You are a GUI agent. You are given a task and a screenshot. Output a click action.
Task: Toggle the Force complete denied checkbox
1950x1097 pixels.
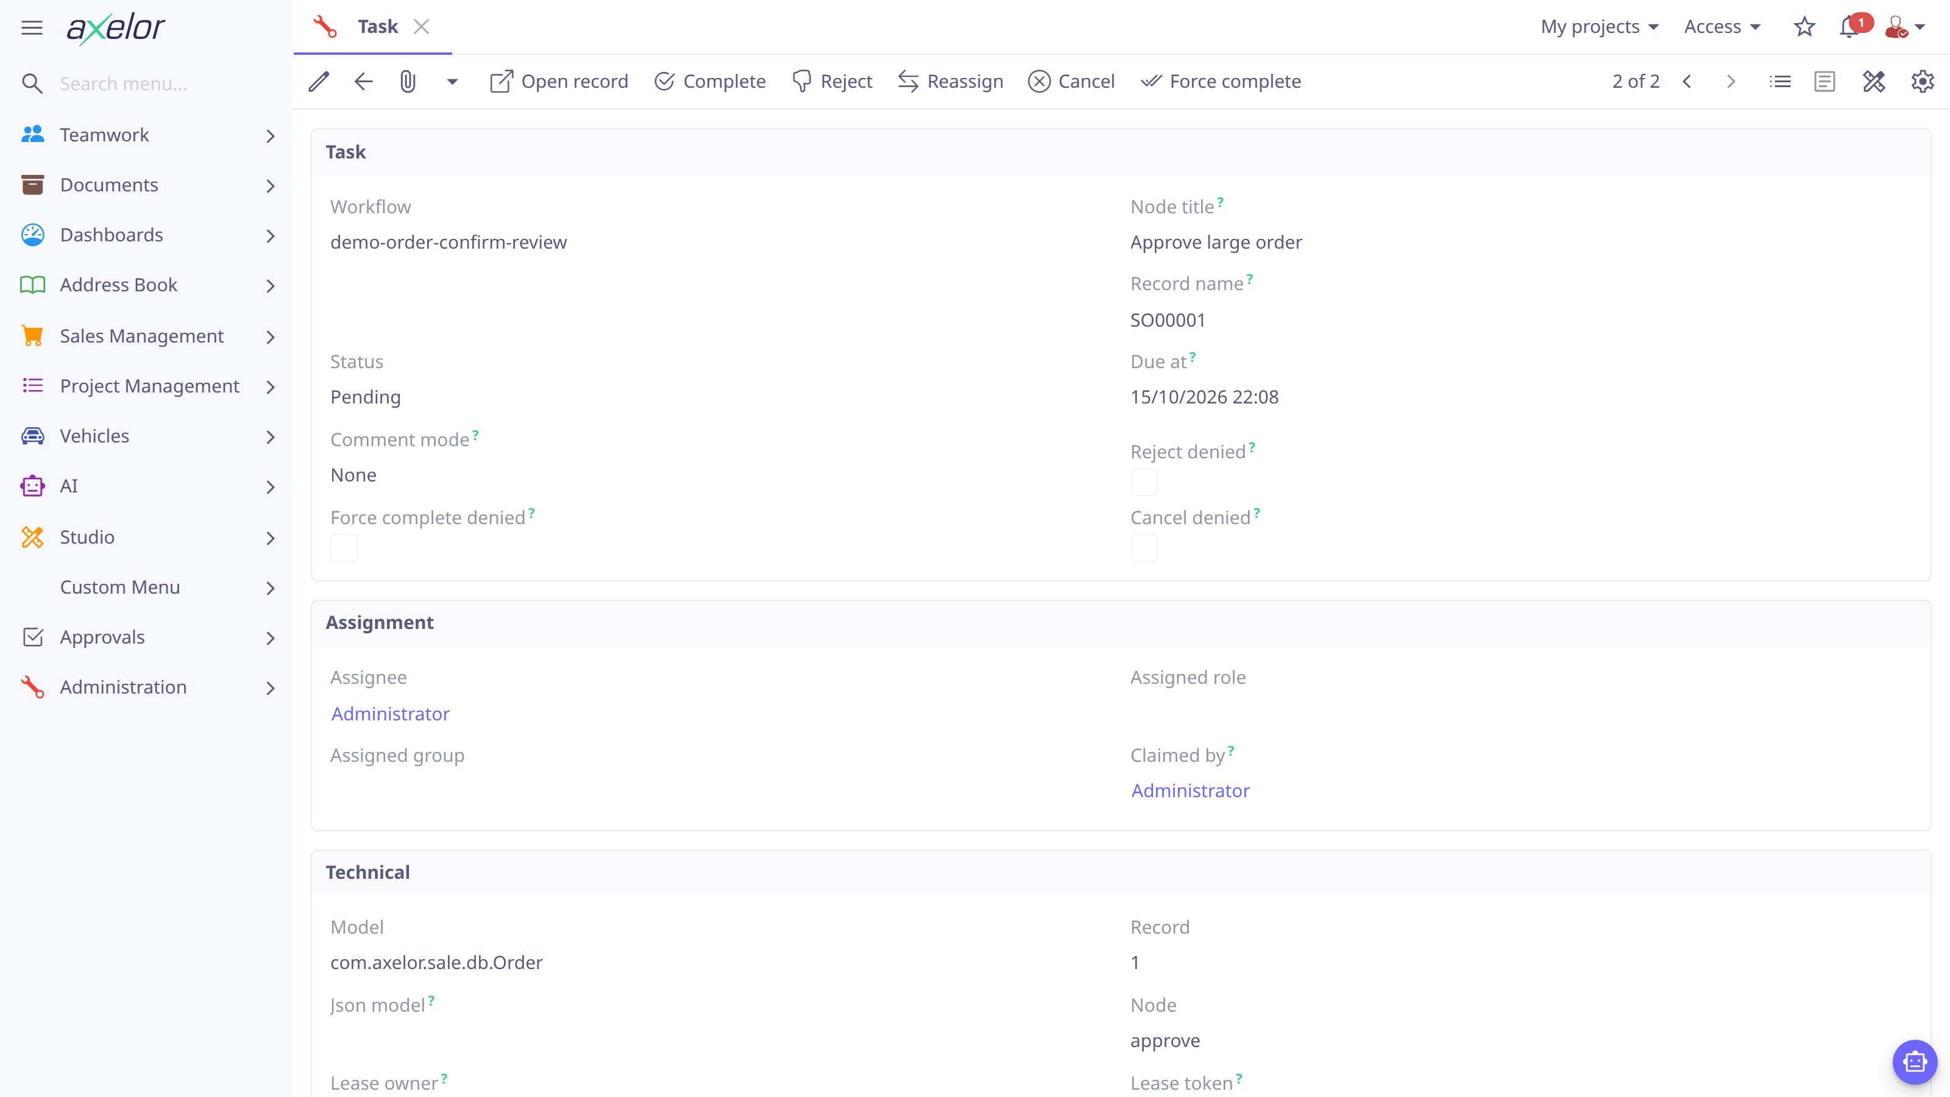click(x=344, y=547)
